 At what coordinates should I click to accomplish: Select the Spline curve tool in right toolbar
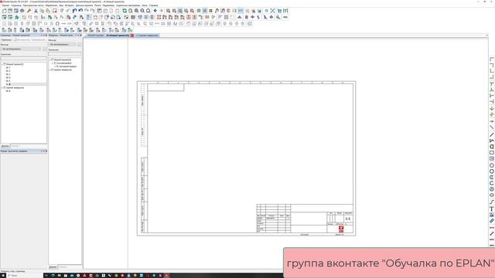click(492, 202)
